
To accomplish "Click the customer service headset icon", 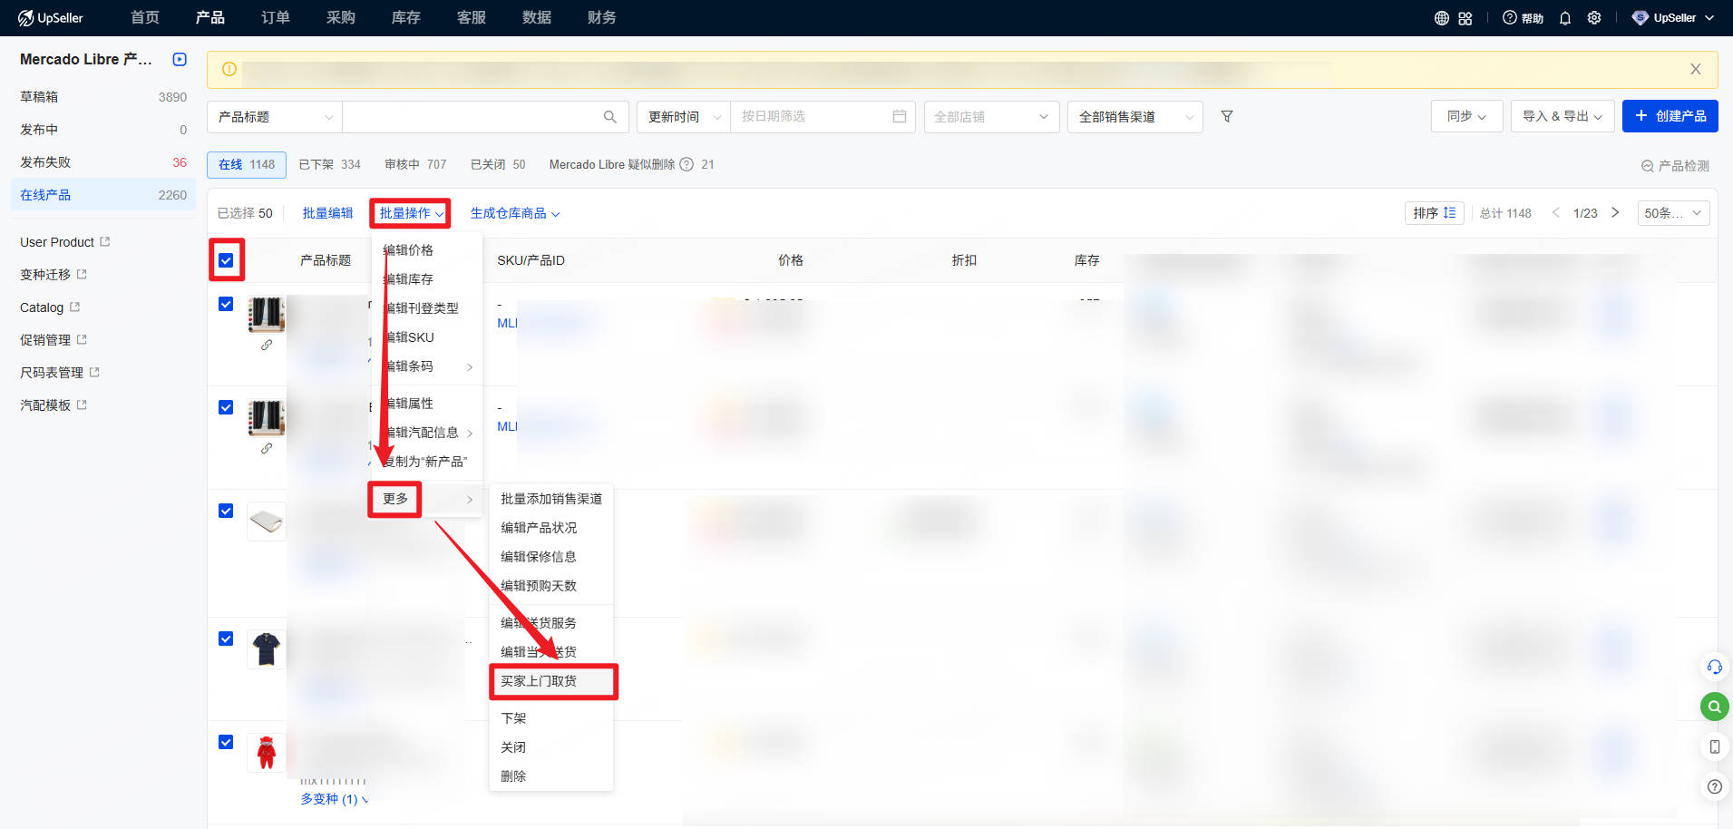I will [1713, 667].
